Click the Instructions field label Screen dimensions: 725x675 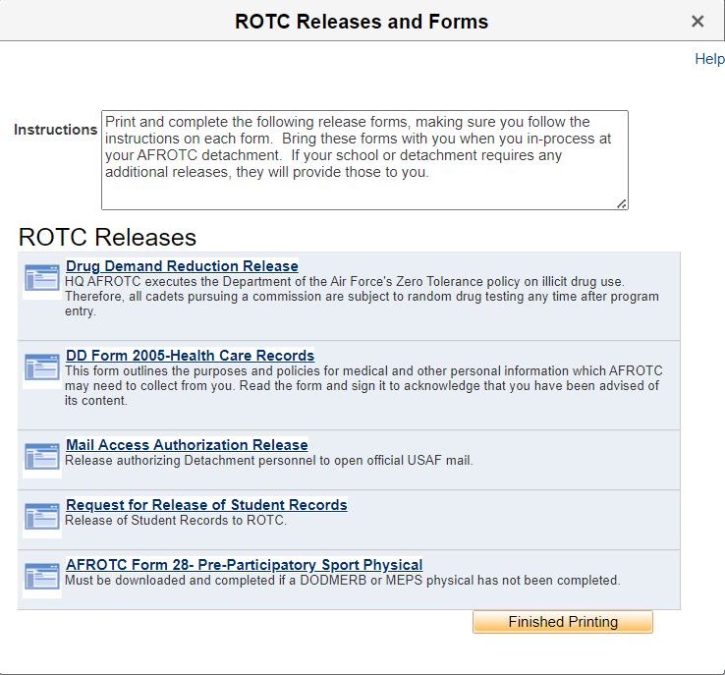point(56,130)
